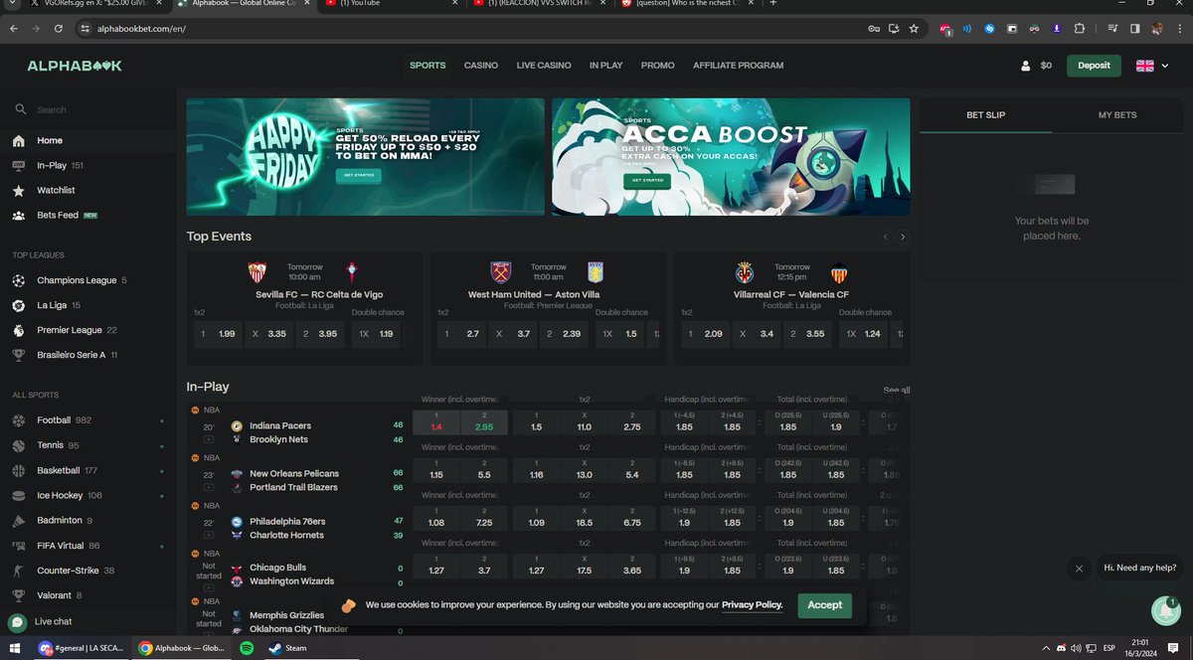The width and height of the screenshot is (1193, 660).
Task: Click the Tennis ball icon
Action: click(19, 445)
